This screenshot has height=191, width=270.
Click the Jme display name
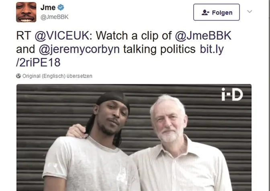click(48, 7)
